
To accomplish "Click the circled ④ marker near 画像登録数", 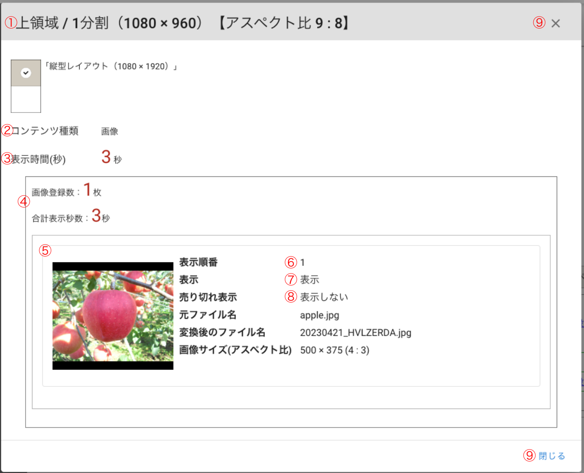I will [24, 202].
